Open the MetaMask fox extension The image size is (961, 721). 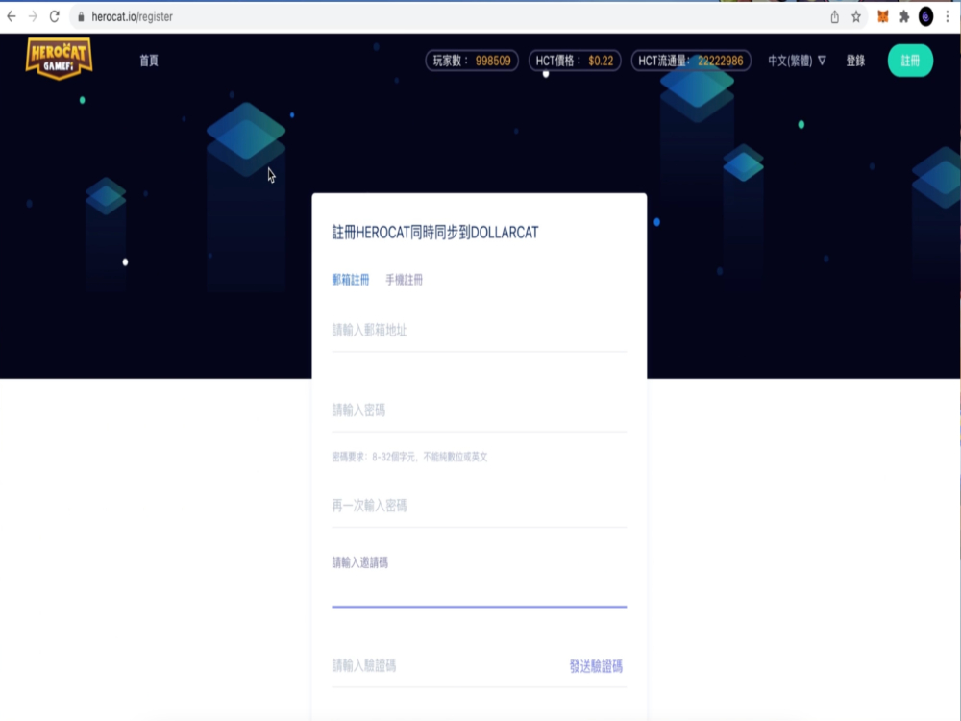882,16
